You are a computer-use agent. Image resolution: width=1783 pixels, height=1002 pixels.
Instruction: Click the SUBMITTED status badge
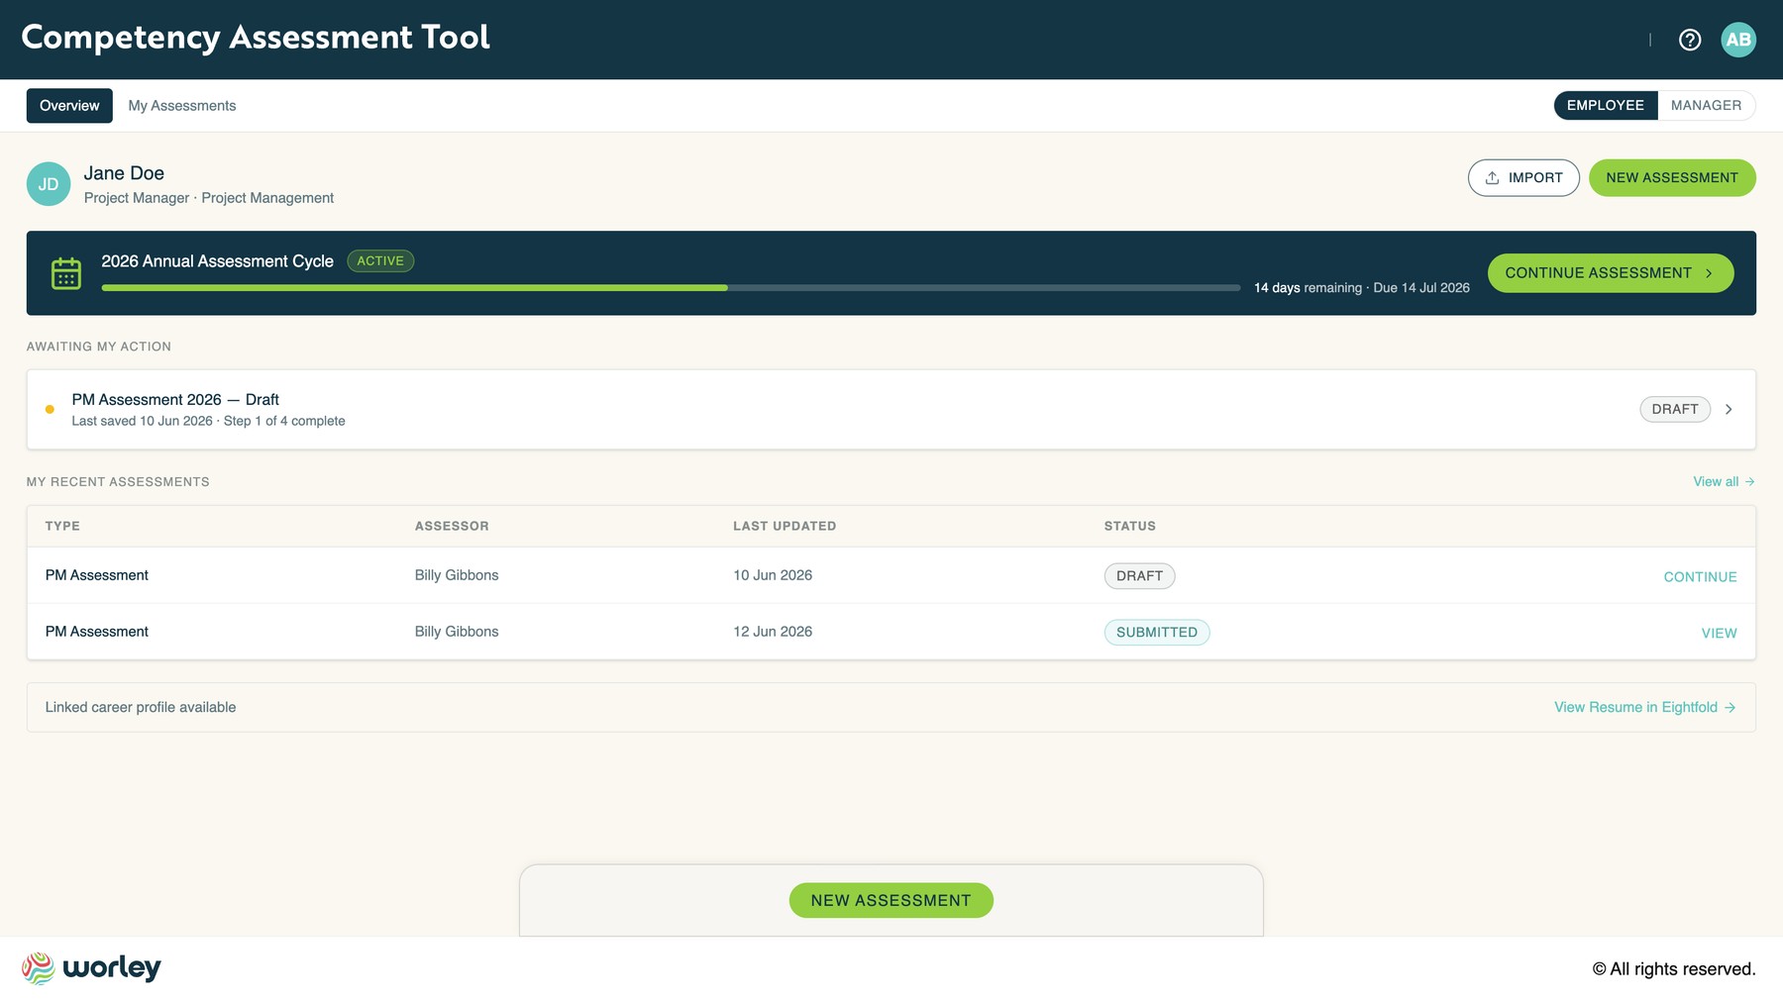tap(1157, 633)
